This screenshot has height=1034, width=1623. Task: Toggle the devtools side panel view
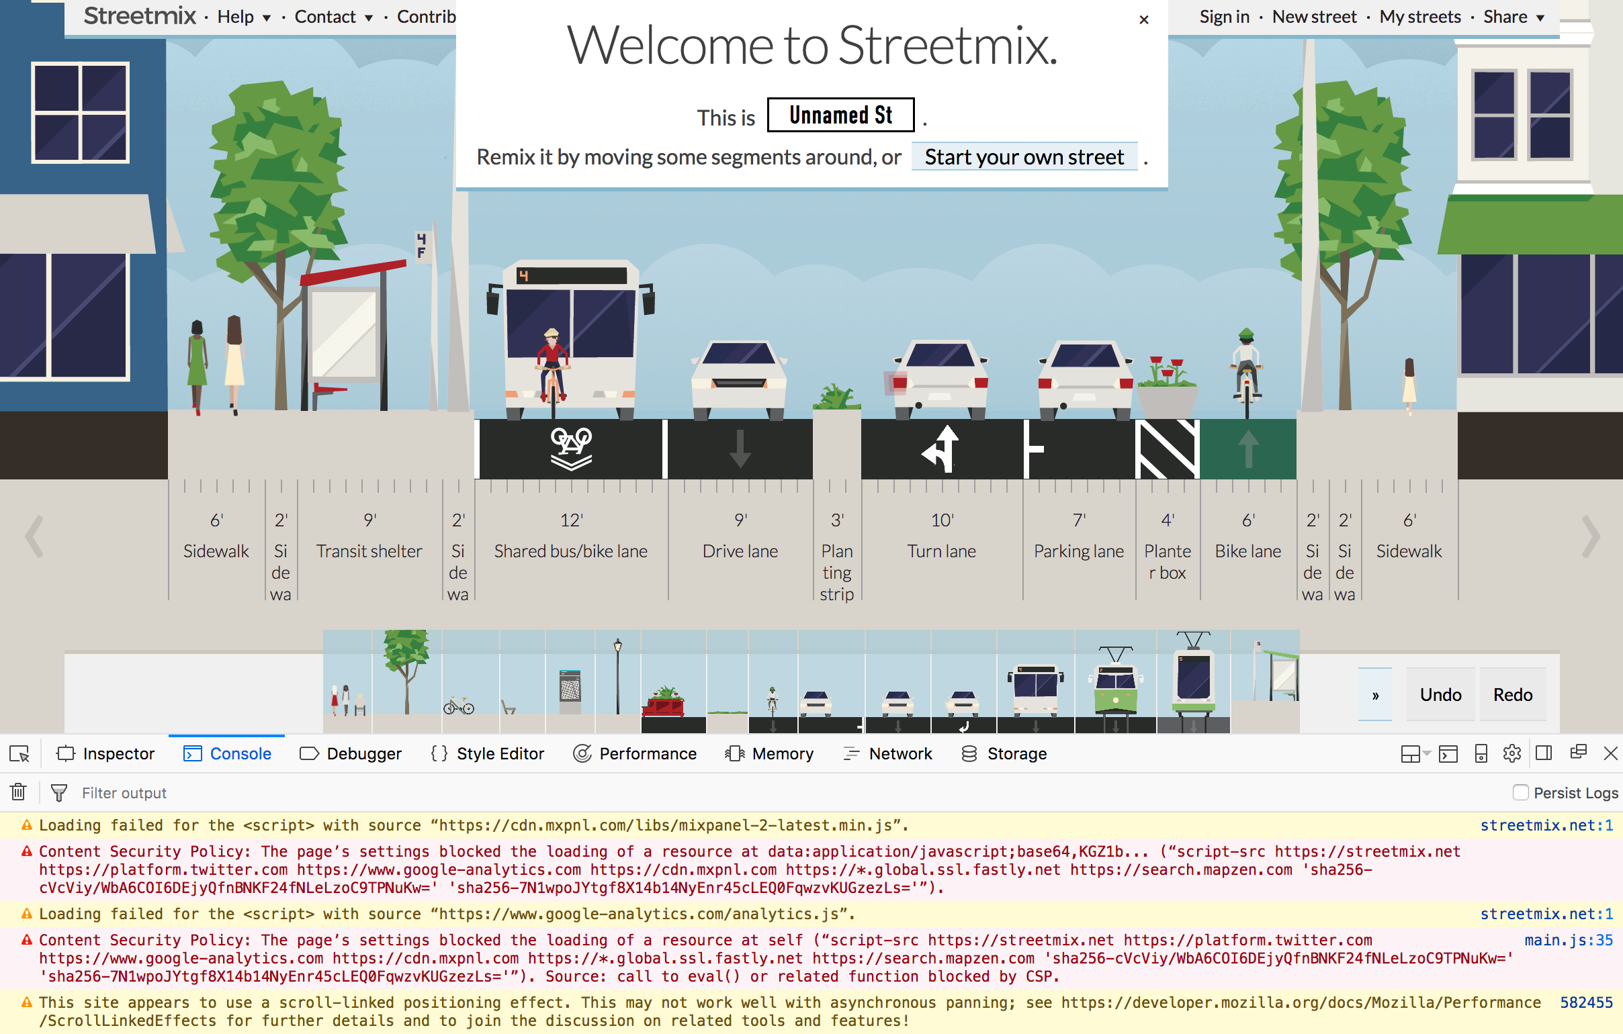pos(1544,753)
